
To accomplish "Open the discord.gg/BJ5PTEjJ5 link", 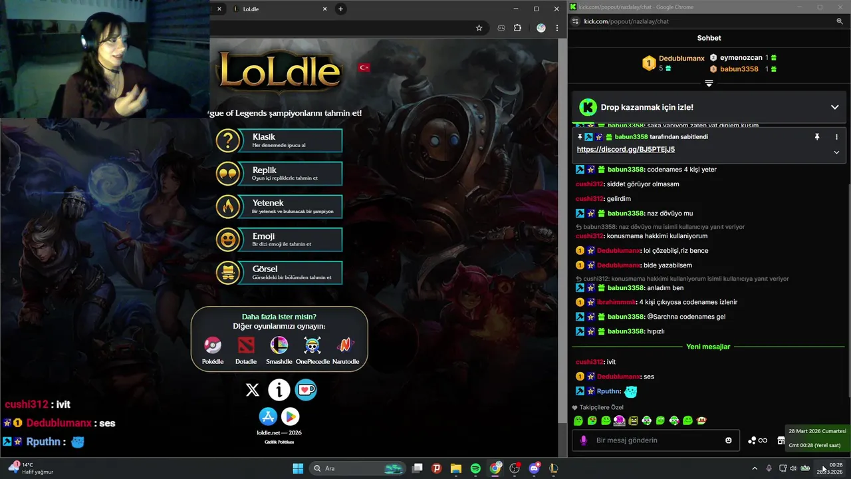I will 626,150.
